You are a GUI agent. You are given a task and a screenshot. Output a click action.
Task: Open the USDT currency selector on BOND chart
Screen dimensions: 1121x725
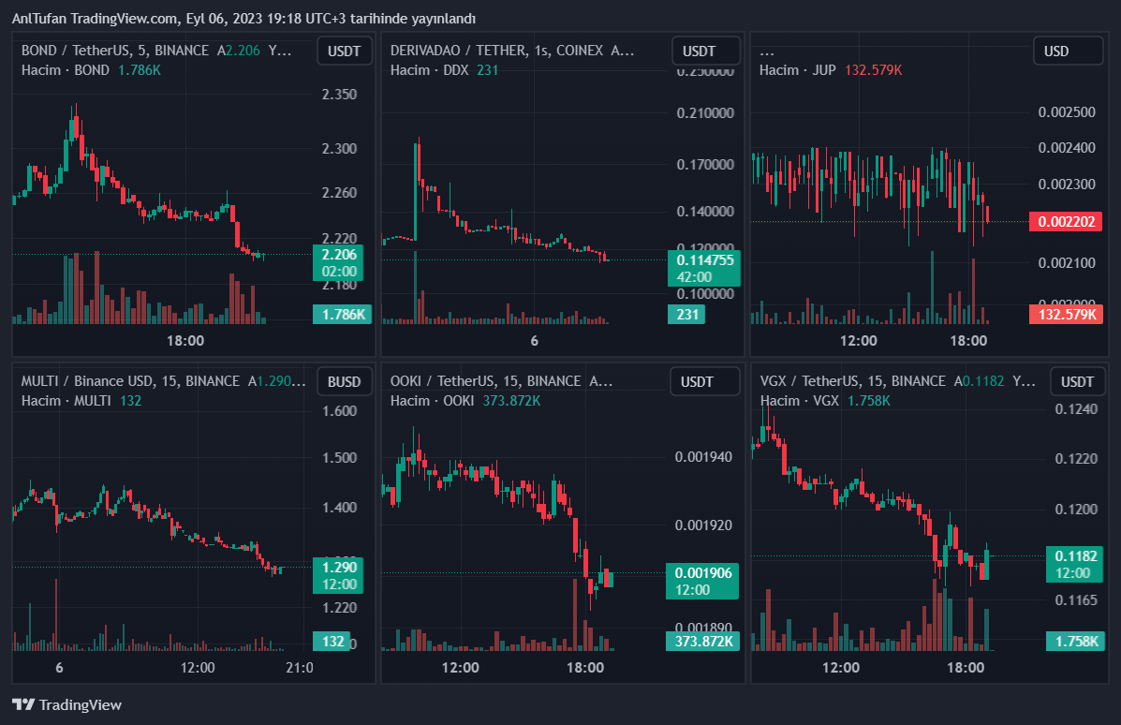(345, 51)
